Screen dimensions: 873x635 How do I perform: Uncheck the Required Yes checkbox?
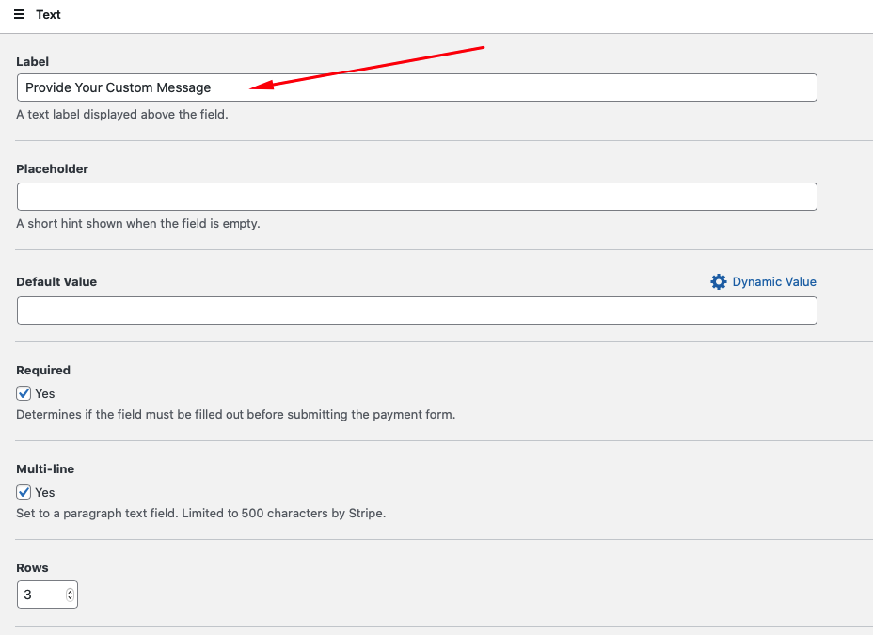24,393
